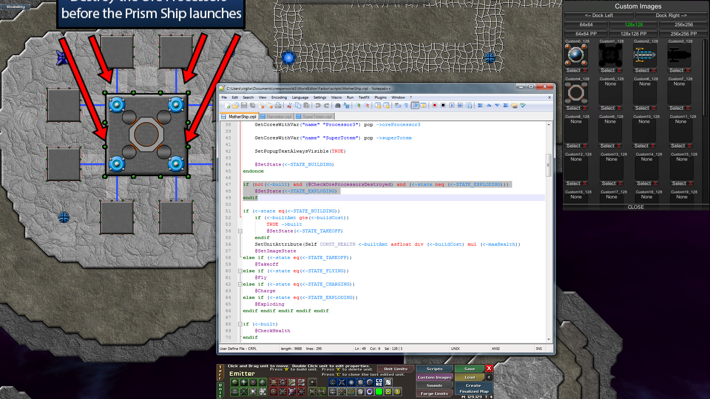Open the Language menu
Viewport: 710px width, 399px height.
(300, 98)
